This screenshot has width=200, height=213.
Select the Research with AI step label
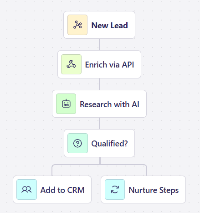(x=109, y=104)
